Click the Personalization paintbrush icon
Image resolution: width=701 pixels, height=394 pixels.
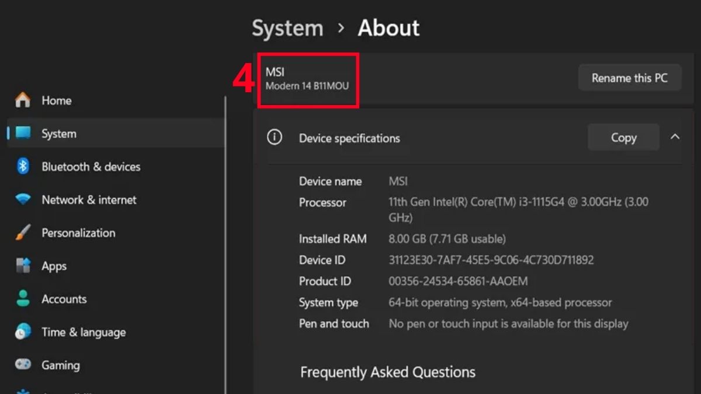coord(23,233)
